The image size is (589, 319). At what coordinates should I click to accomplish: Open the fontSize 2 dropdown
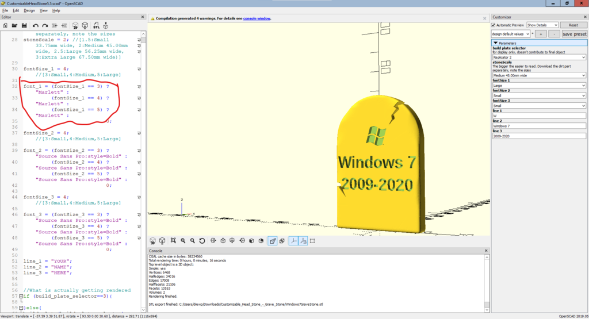pos(539,95)
